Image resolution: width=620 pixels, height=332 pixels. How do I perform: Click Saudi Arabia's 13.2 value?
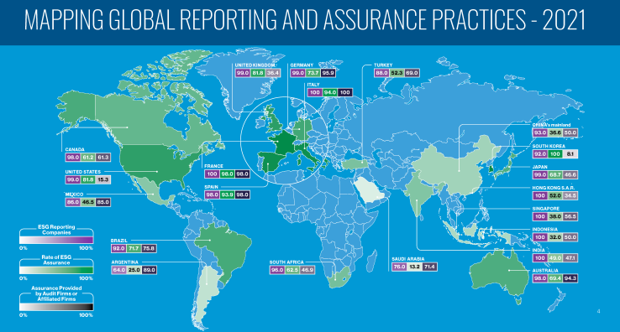414,267
